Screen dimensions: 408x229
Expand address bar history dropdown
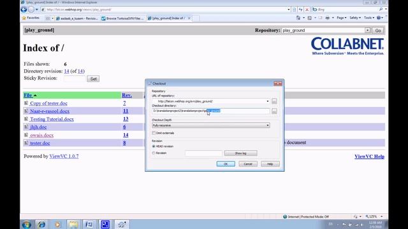tap(289, 10)
